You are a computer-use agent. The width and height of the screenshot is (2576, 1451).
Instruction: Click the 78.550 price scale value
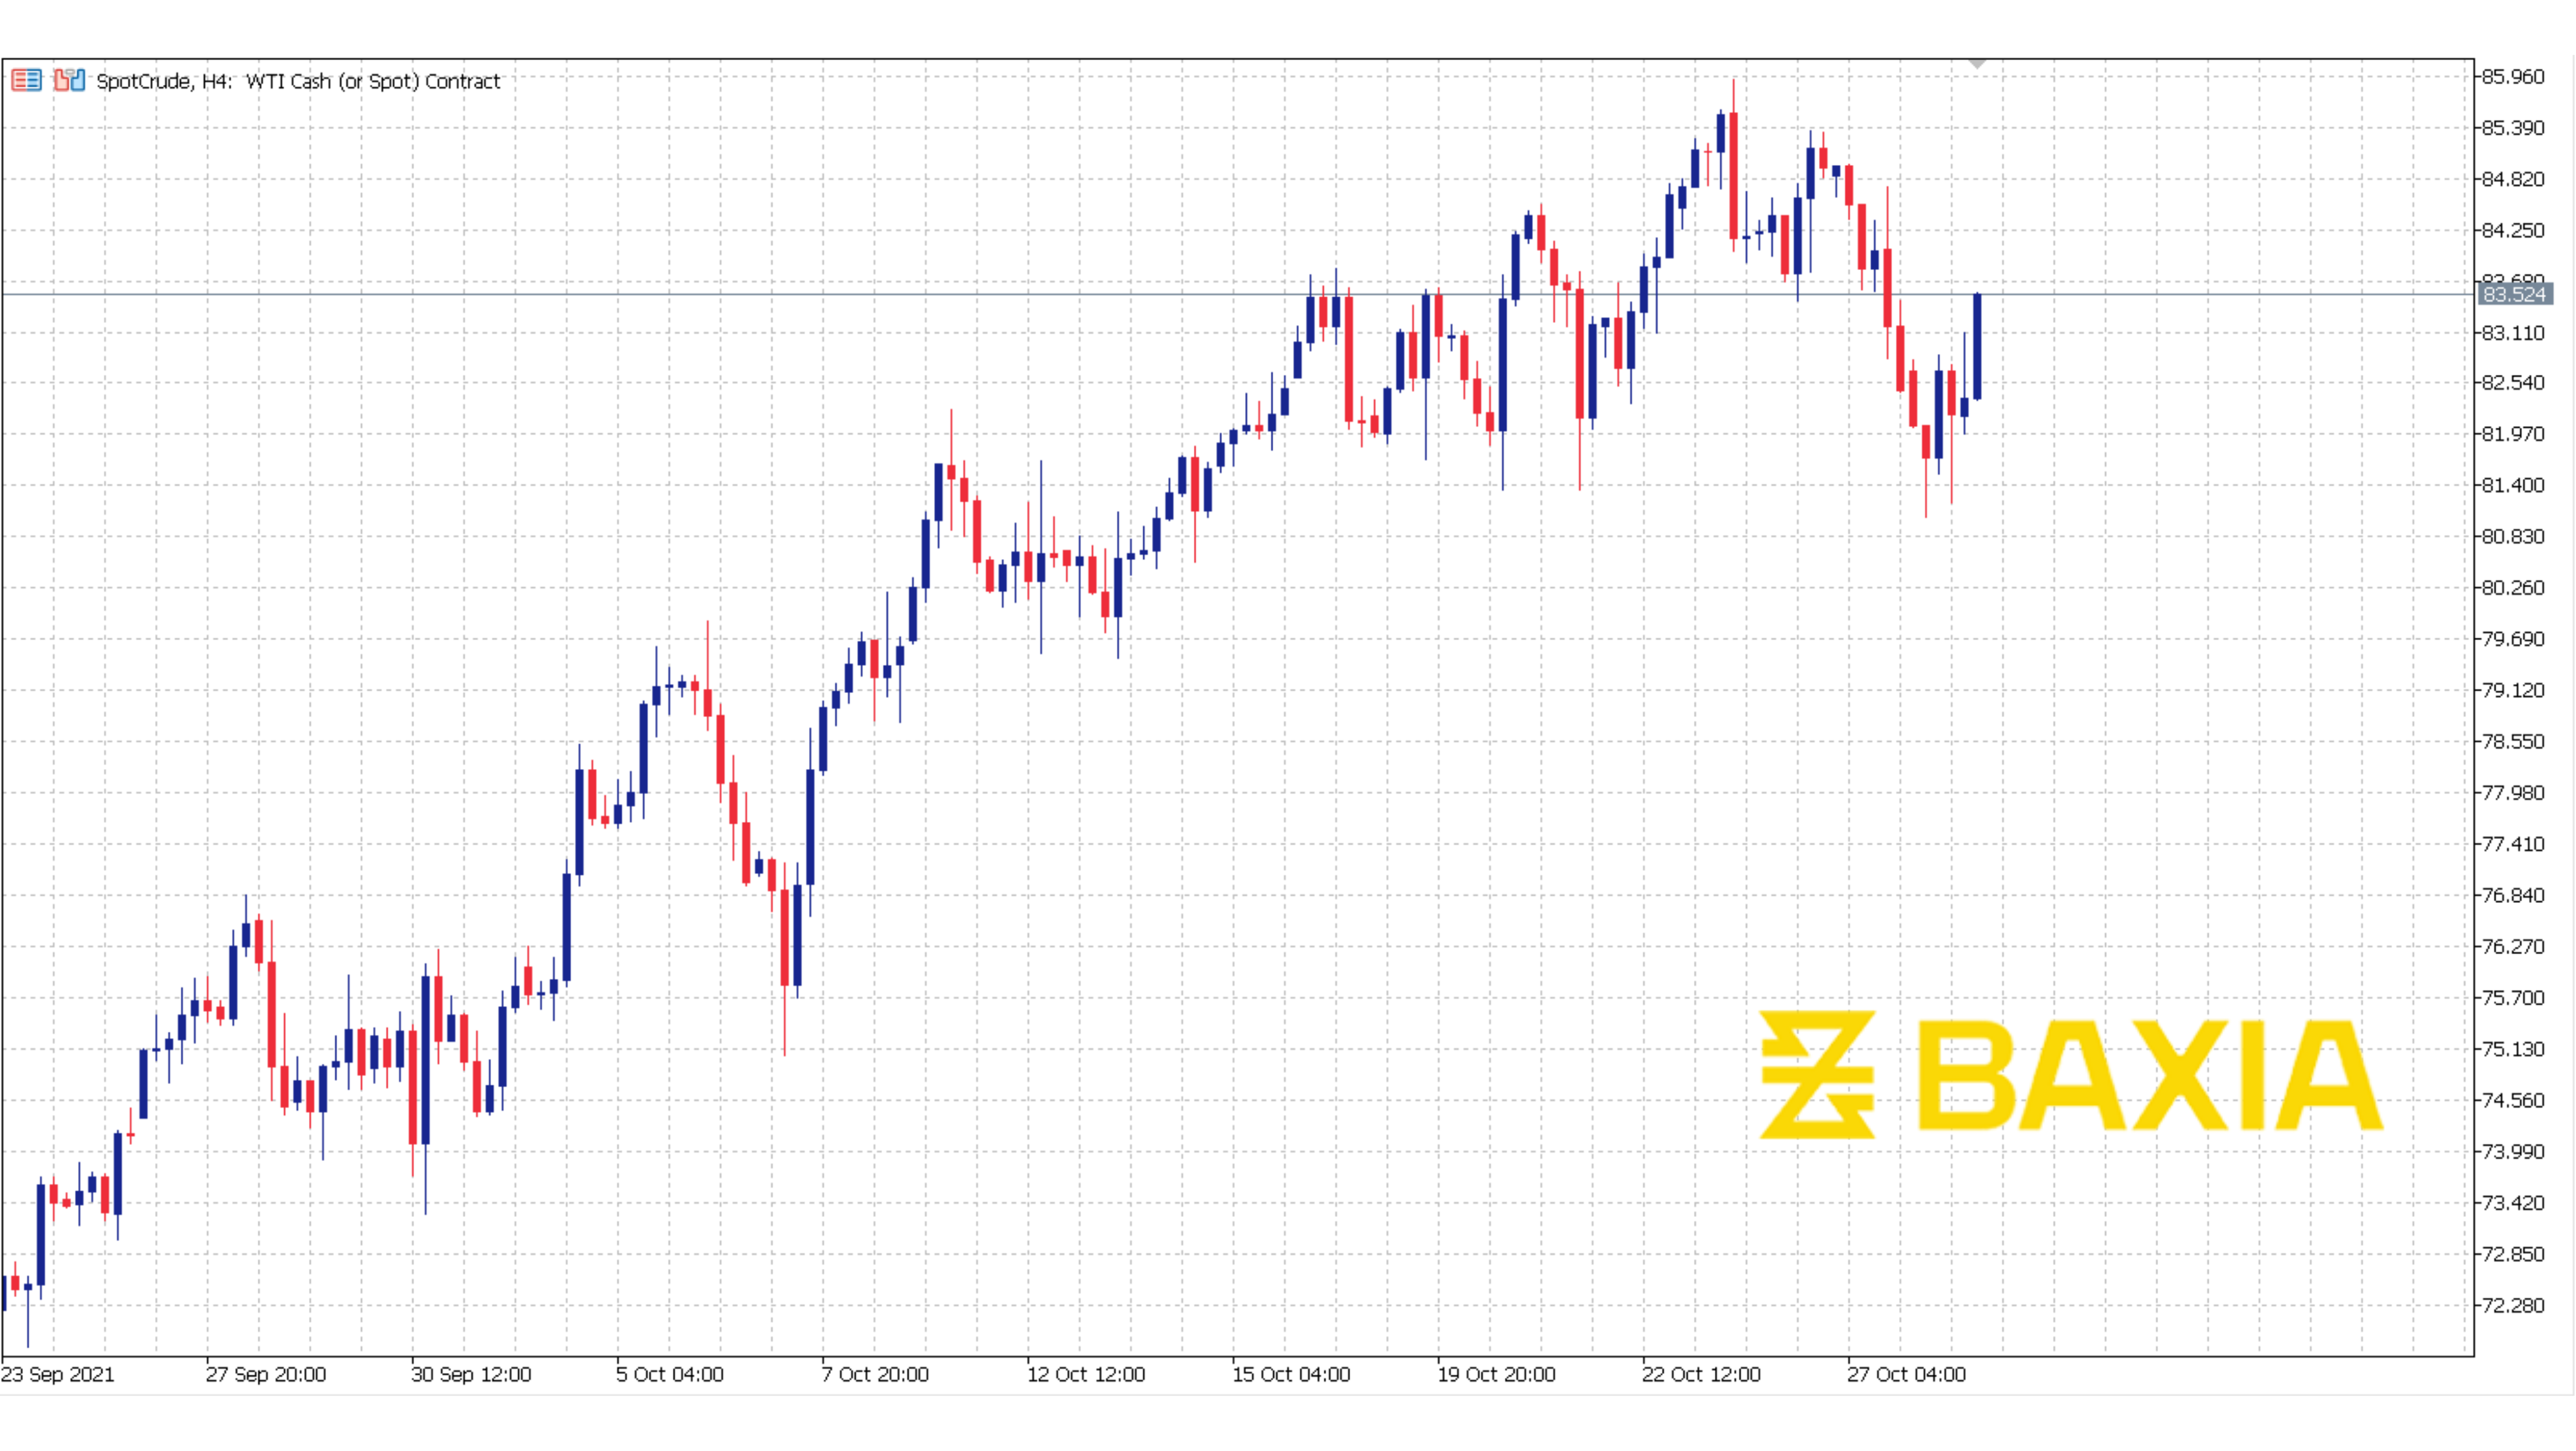(x=2513, y=742)
